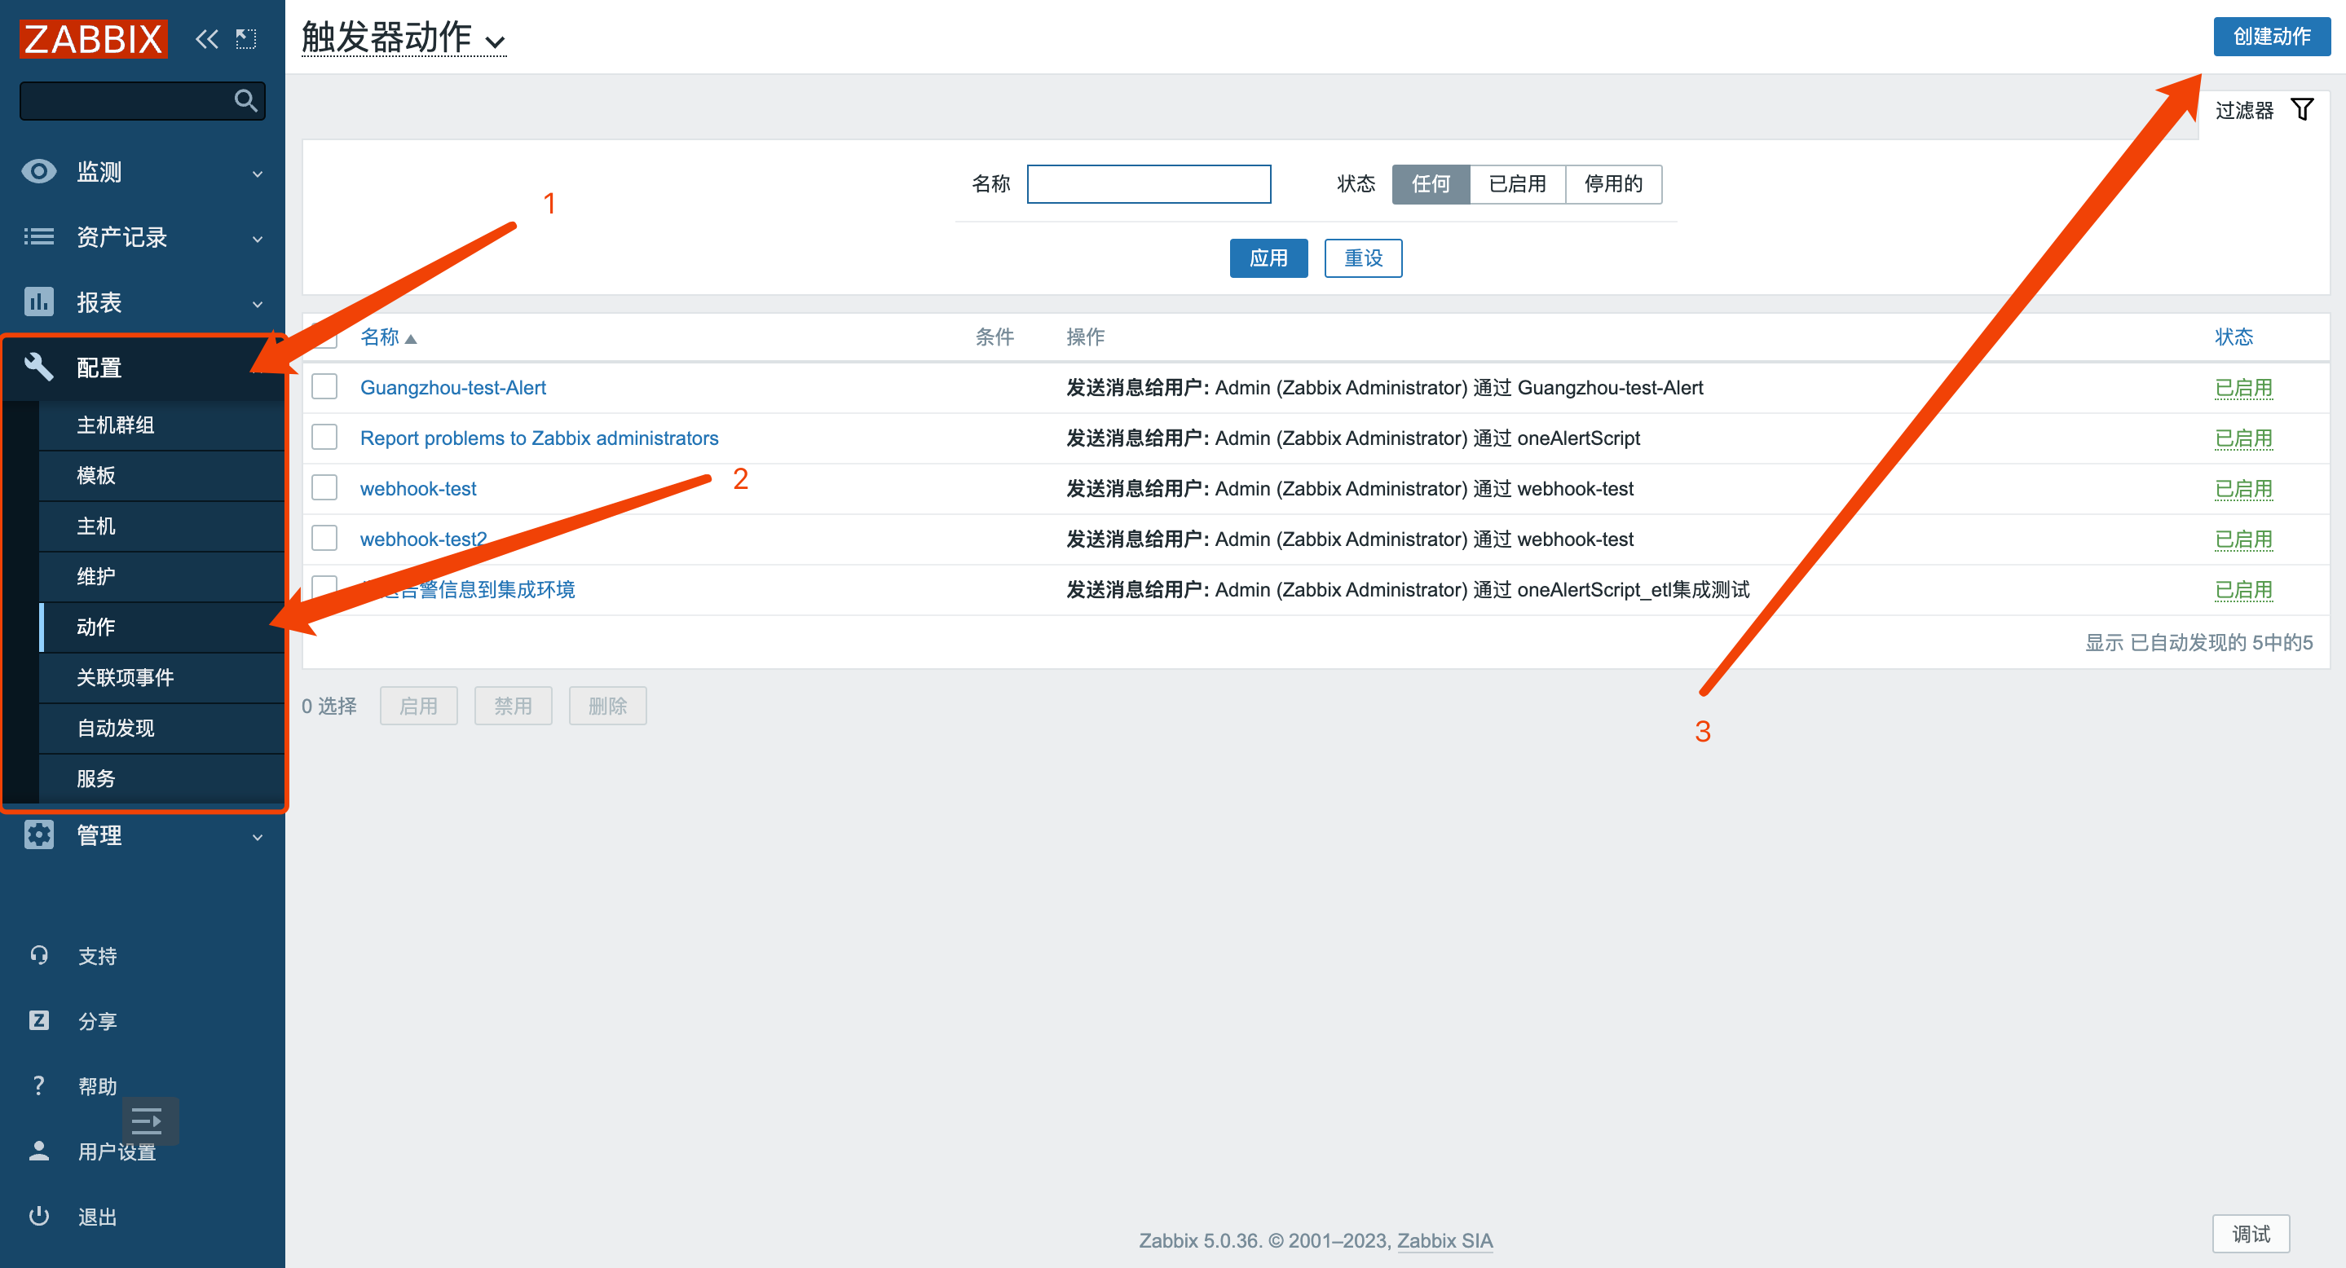Screen dimensions: 2346x1268
Task: Click the search magnifier icon
Action: click(x=245, y=100)
